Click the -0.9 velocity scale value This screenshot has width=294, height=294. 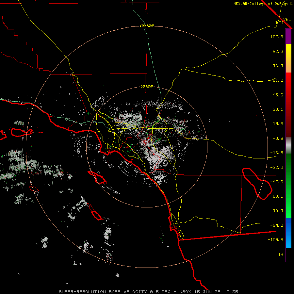coord(278,139)
